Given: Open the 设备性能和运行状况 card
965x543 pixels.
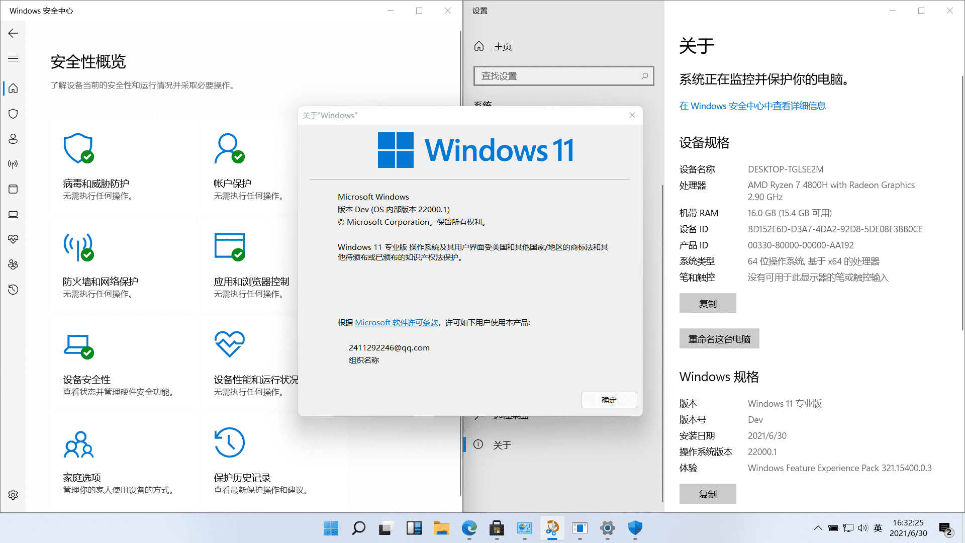Looking at the screenshot, I should tap(249, 364).
